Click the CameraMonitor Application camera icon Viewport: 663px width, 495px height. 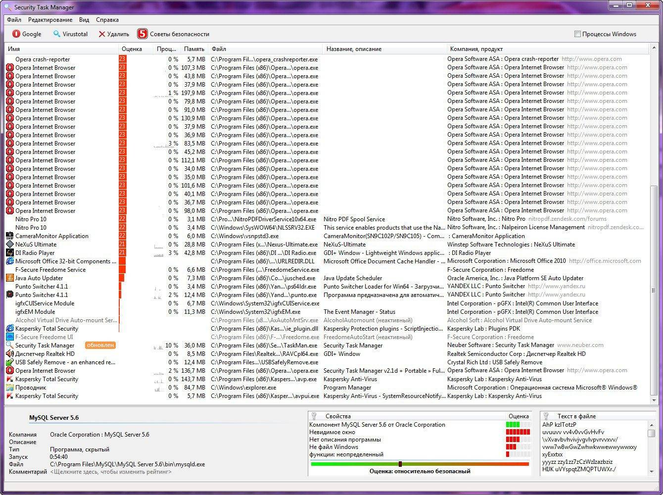tap(9, 236)
